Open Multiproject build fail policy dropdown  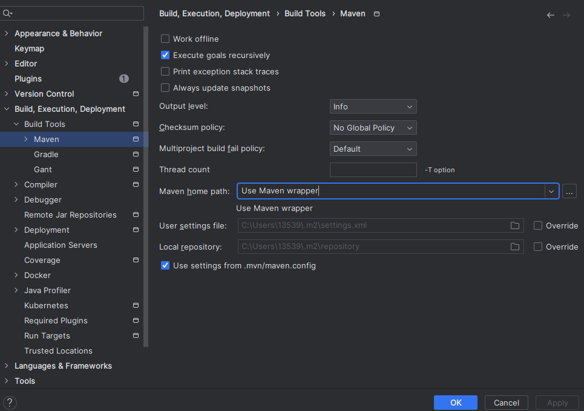pyautogui.click(x=373, y=149)
